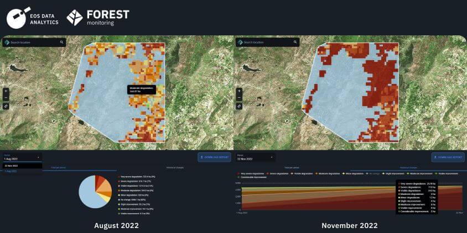Zoom in on the right November map
467x233 pixels.
pyautogui.click(x=239, y=91)
